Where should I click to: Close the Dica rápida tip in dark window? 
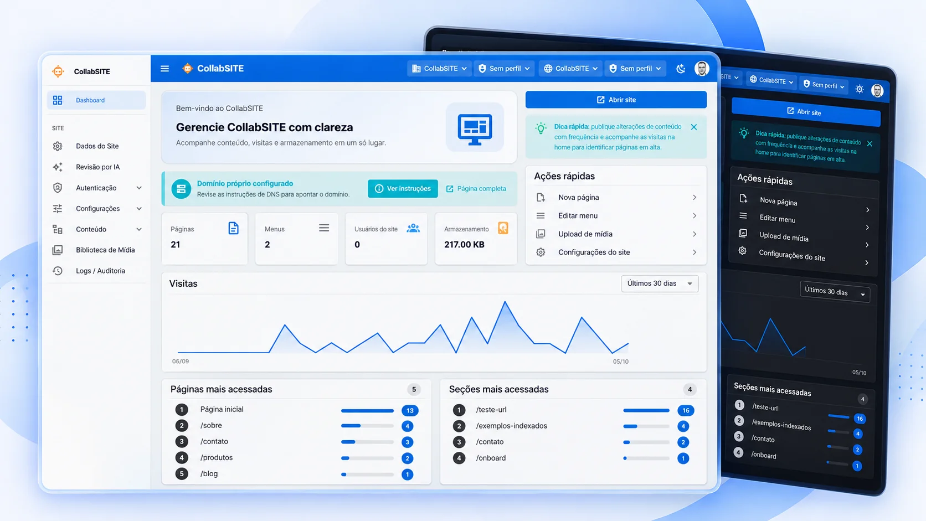point(870,144)
